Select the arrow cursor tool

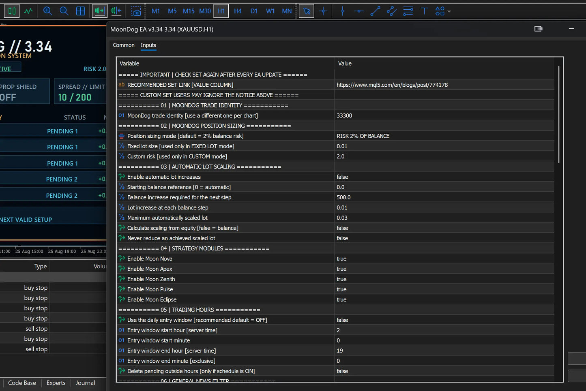point(307,11)
